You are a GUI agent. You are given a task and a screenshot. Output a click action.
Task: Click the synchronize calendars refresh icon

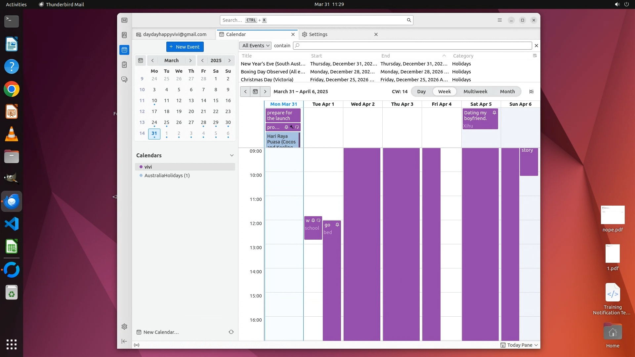click(x=231, y=332)
